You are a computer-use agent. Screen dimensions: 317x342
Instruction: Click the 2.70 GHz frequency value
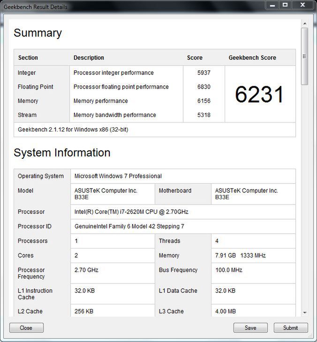[x=86, y=270]
